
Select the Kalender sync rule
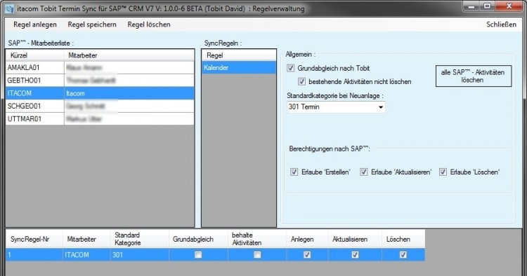point(239,68)
